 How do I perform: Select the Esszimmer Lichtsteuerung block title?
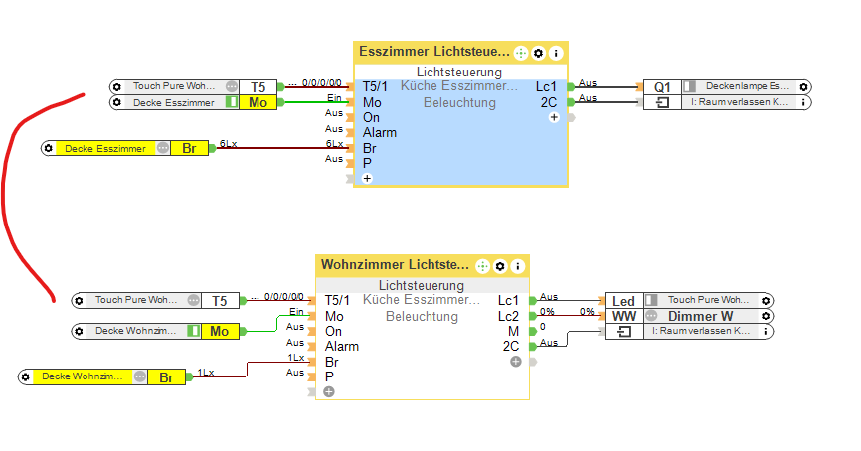click(433, 52)
